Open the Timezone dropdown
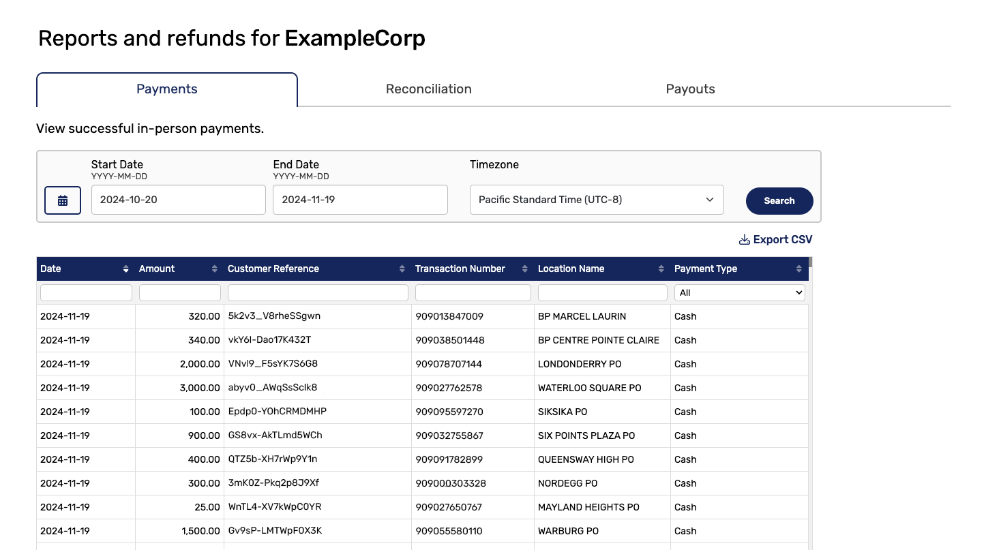The width and height of the screenshot is (986, 550). coord(597,200)
